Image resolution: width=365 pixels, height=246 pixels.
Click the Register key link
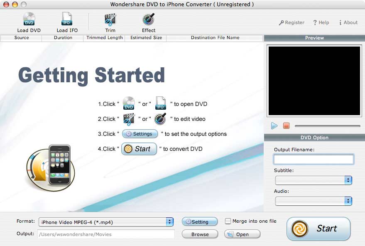click(292, 22)
